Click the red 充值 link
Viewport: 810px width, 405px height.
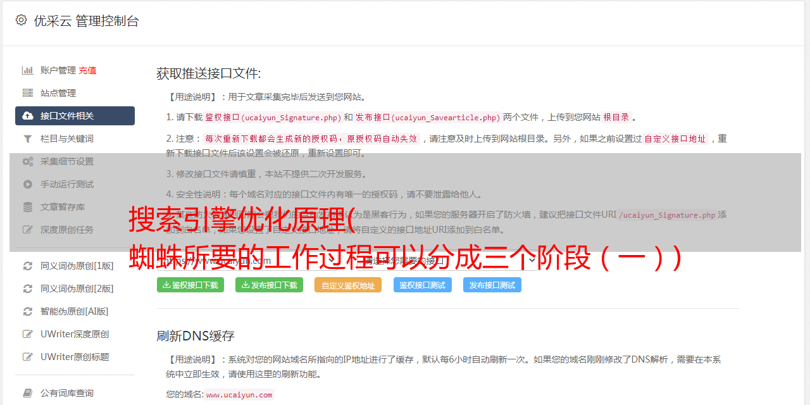(x=87, y=70)
